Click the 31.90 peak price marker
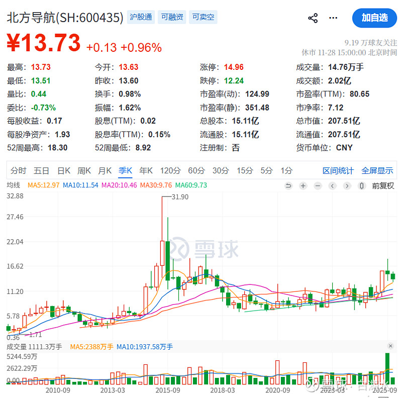The image size is (402, 398). (x=180, y=197)
